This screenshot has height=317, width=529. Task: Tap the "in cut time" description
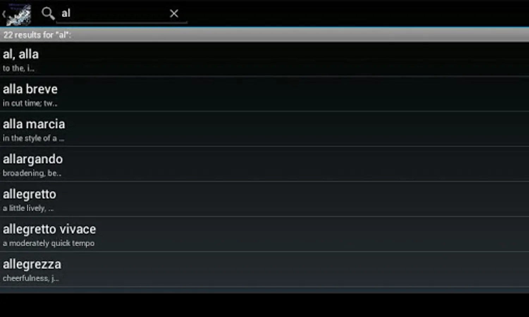click(x=30, y=103)
